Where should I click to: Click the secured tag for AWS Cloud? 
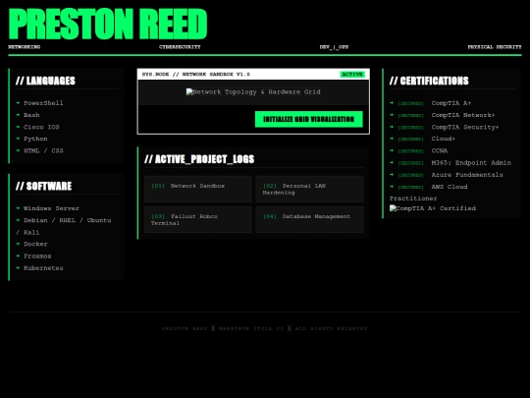pyautogui.click(x=410, y=187)
